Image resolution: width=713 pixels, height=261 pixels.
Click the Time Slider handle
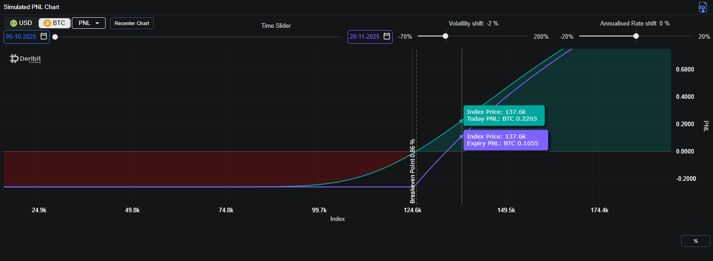(55, 36)
